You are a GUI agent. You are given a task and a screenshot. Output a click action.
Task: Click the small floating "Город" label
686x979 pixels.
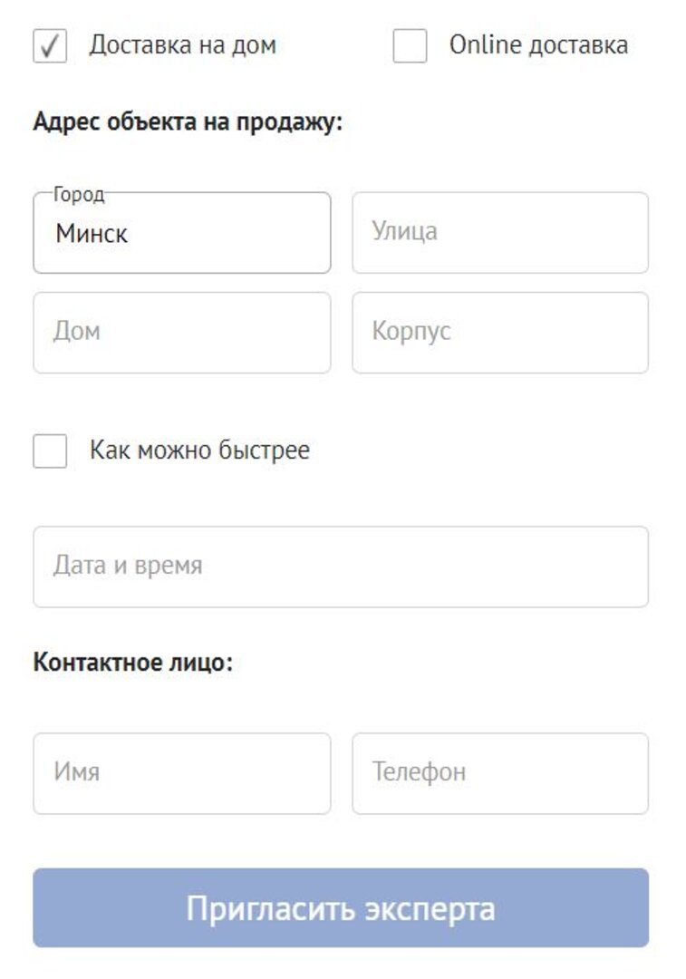click(79, 195)
